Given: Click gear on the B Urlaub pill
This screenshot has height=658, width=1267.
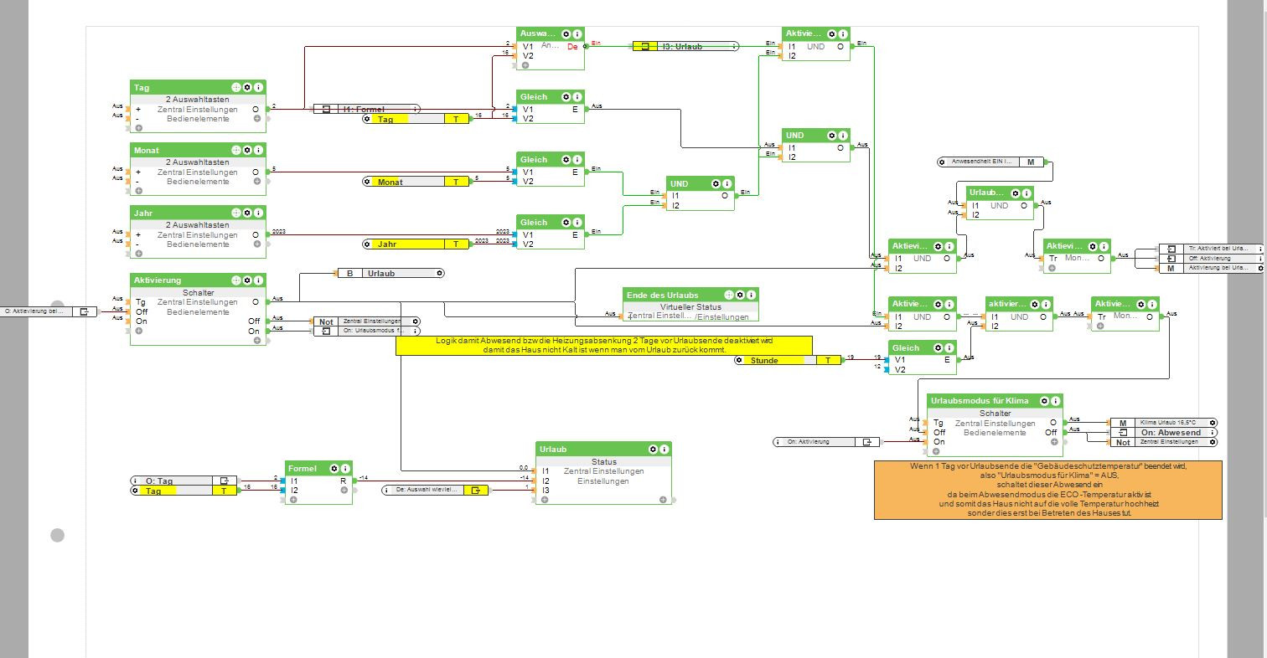Looking at the screenshot, I should pos(439,273).
